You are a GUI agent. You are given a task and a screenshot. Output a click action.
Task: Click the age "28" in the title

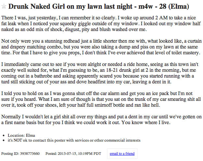point(162,6)
